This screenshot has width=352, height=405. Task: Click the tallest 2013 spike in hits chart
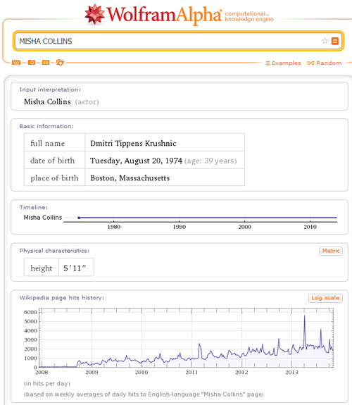click(x=305, y=316)
